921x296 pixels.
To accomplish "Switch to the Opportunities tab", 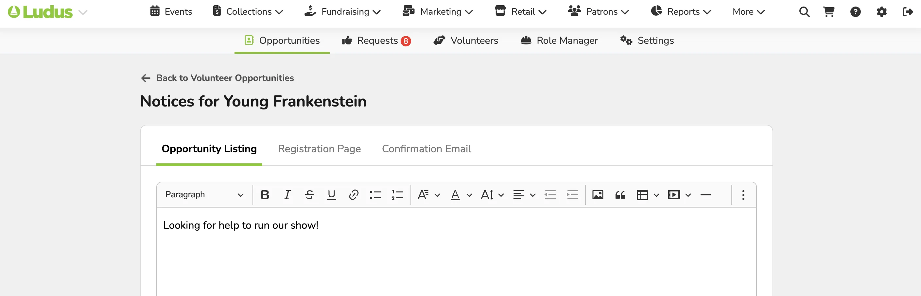I will 282,41.
